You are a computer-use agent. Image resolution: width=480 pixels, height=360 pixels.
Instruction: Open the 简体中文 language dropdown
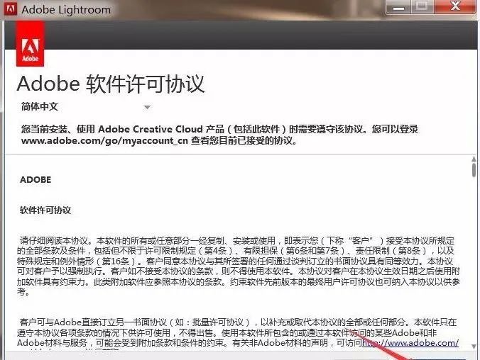point(86,107)
